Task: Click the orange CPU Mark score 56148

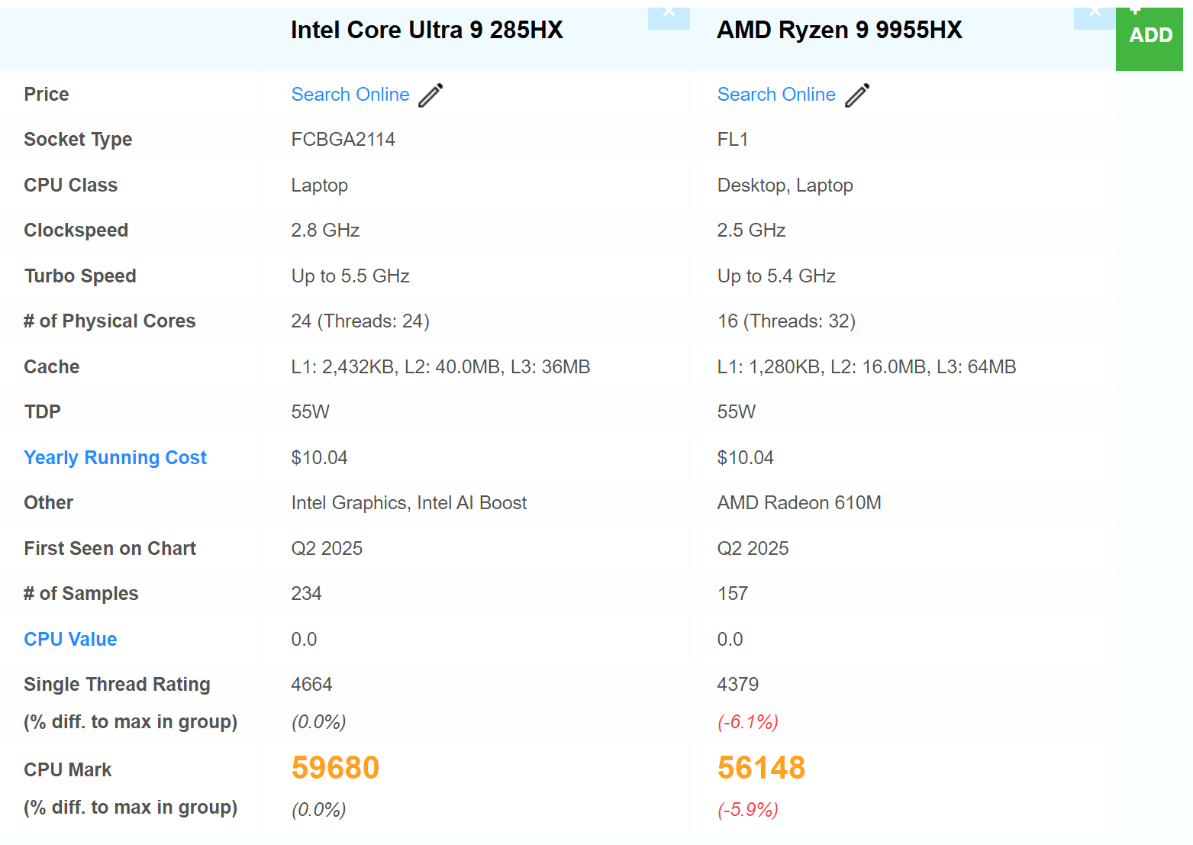Action: pos(761,768)
